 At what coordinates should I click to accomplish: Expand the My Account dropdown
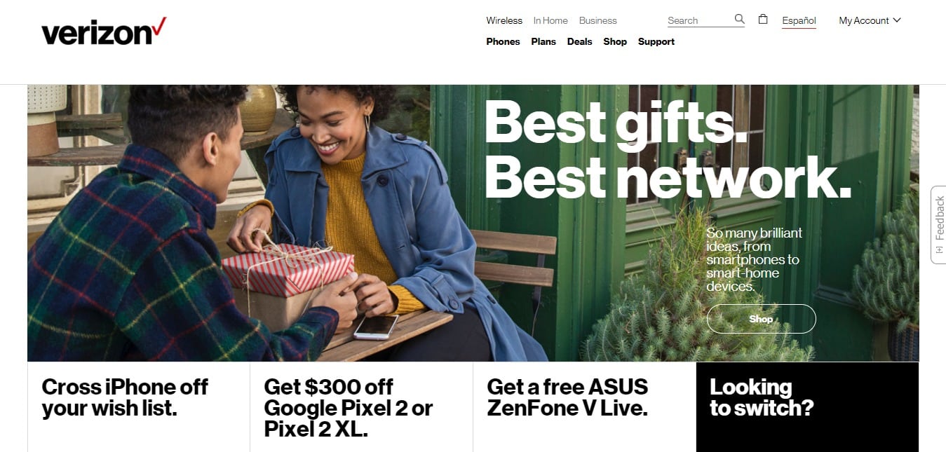click(x=870, y=20)
